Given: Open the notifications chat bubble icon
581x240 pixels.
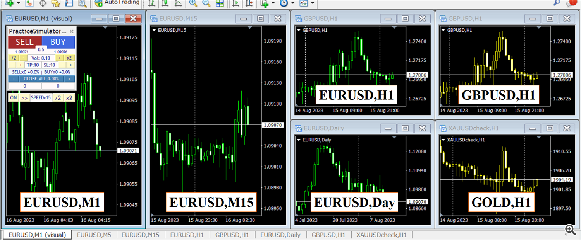Looking at the screenshot, I should tap(570, 3).
